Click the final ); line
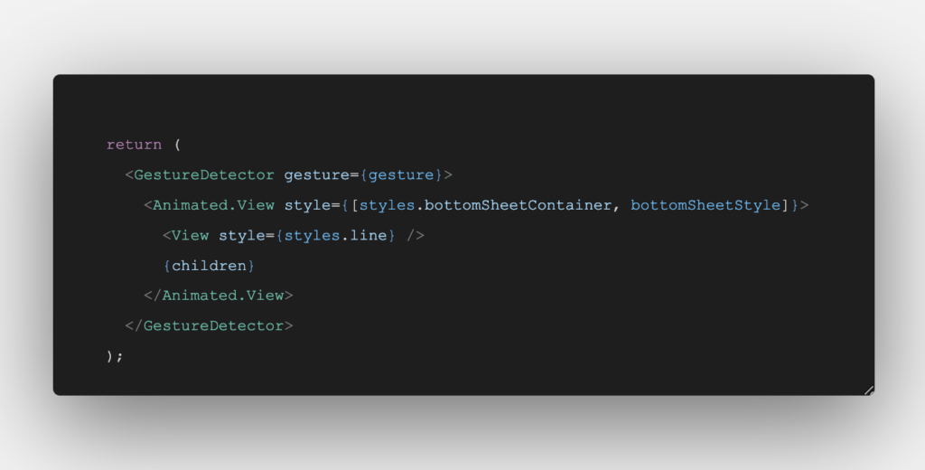Image resolution: width=925 pixels, height=470 pixels. (x=115, y=356)
